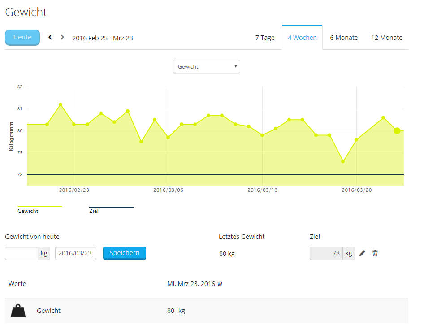Viewport: 424px width, 329px height.
Task: Switch to the 6 Monate view
Action: pos(344,38)
